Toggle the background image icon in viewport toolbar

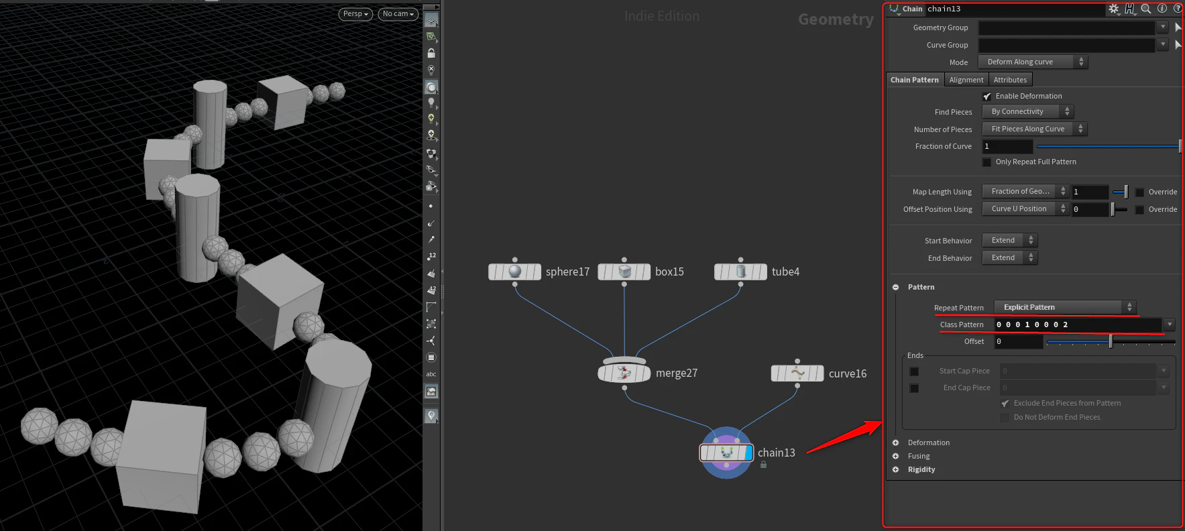point(431,392)
